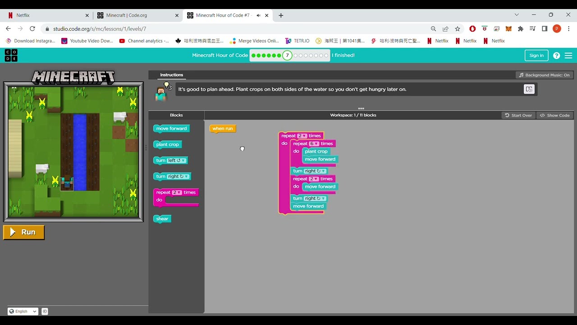The height and width of the screenshot is (325, 577).
Task: Select the shear block in toolbox
Action: point(162,219)
